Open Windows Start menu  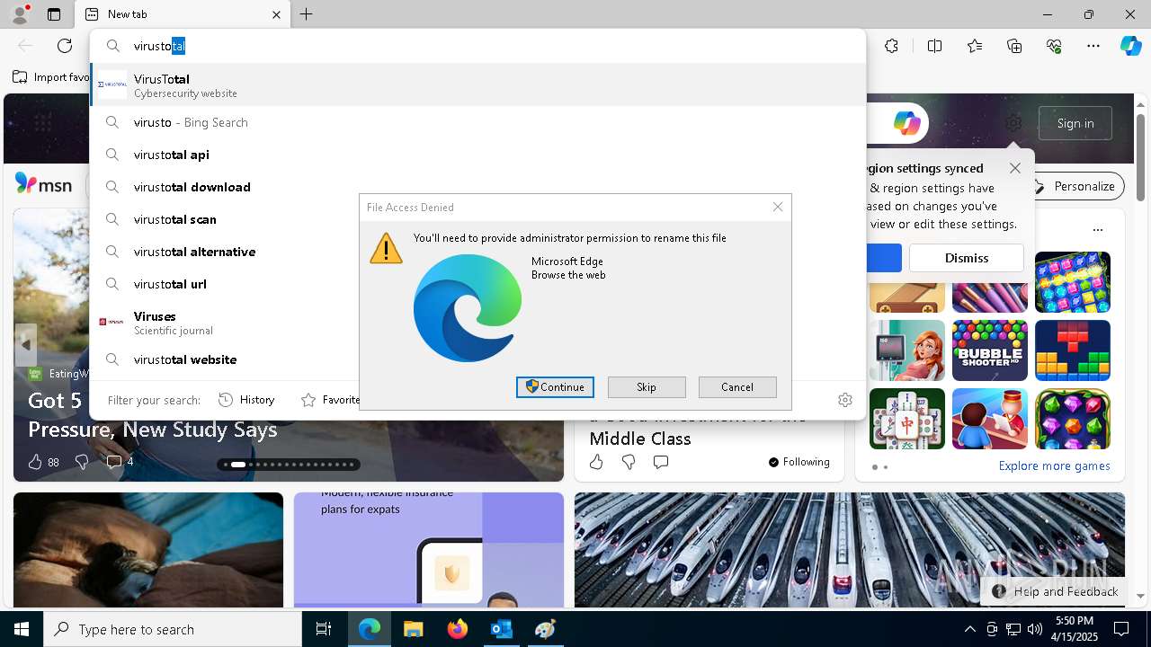coord(22,630)
